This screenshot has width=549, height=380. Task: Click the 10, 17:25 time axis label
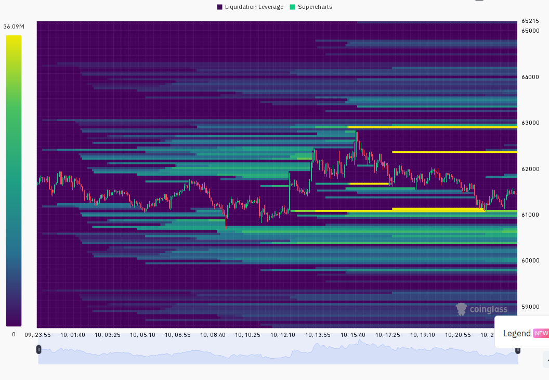388,335
